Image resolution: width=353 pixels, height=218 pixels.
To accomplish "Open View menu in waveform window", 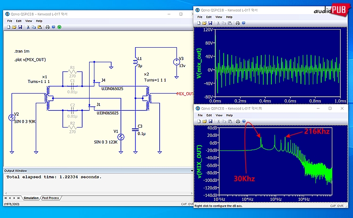I will pos(219,17).
